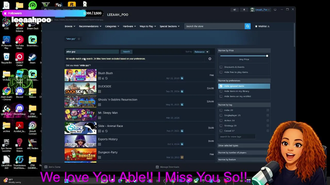330x185 pixels.
Task: Click the magnifier search icon in store header
Action: (x=247, y=26)
